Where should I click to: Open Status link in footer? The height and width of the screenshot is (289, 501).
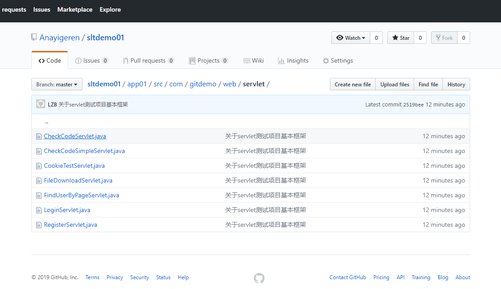point(163,277)
